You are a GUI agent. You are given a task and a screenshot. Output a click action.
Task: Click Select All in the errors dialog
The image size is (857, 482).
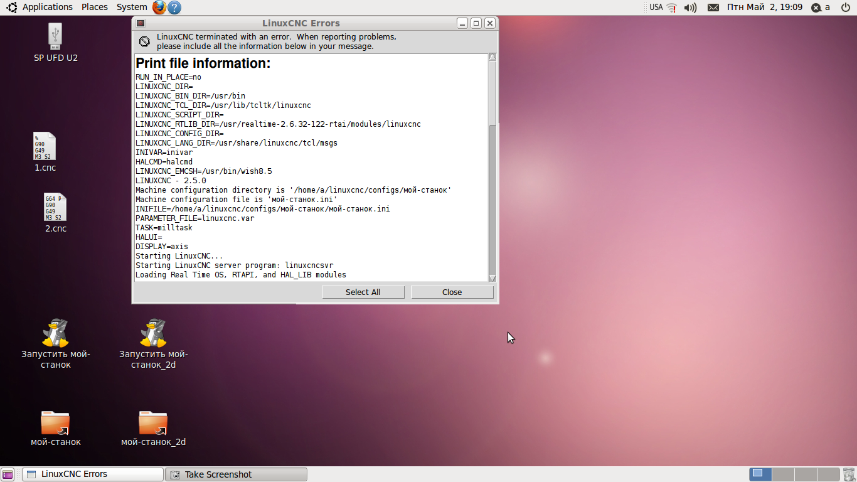pyautogui.click(x=363, y=292)
